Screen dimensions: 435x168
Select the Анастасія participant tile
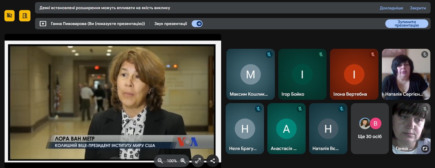286,128
